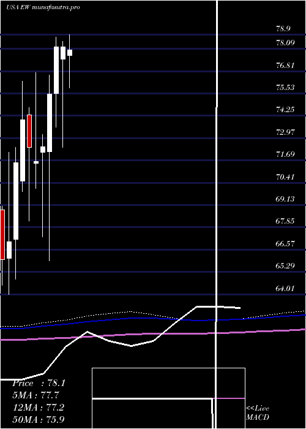The height and width of the screenshot is (429, 306).
Task: Click the 76.81 price axis label
Action: point(286,65)
